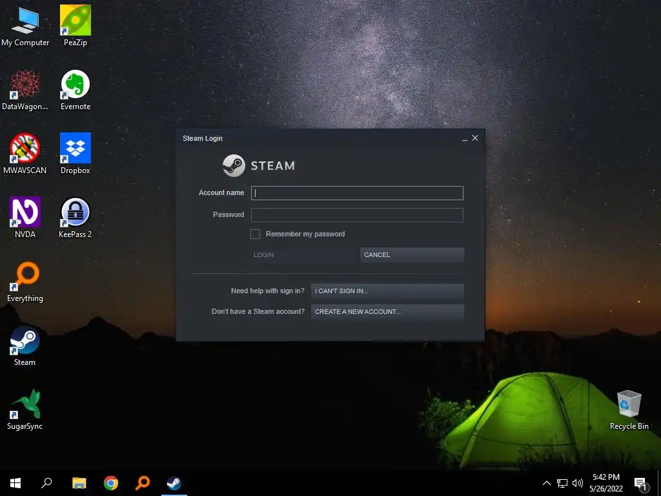The width and height of the screenshot is (661, 496).
Task: Open File Explorer from the taskbar
Action: 79,483
